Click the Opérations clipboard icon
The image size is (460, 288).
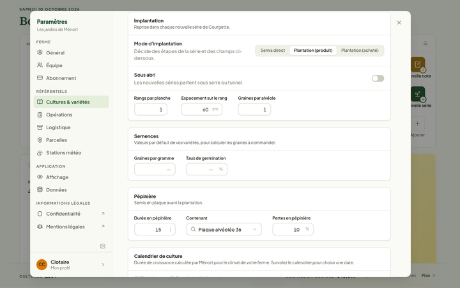click(x=40, y=115)
